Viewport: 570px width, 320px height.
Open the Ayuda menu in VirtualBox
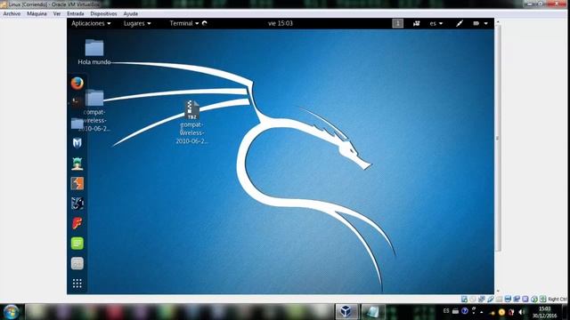point(131,13)
